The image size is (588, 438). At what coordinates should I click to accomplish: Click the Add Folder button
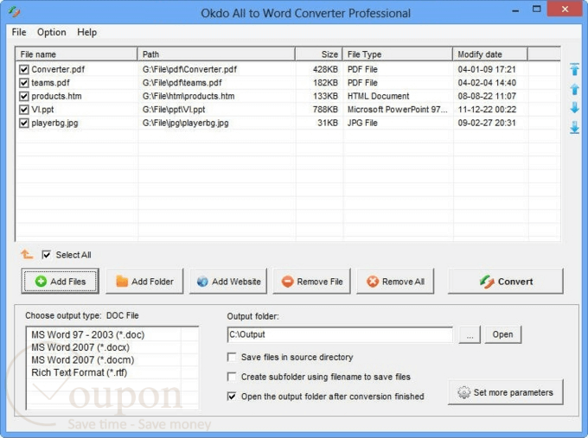pyautogui.click(x=144, y=281)
